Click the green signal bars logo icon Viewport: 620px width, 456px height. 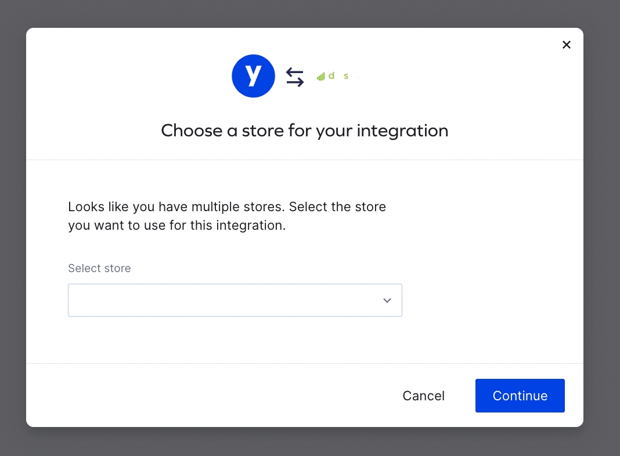[320, 77]
